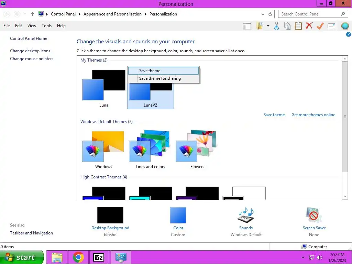This screenshot has height=264, width=352.
Task: Open Classic Shell settings shell icon
Action: [x=345, y=26]
